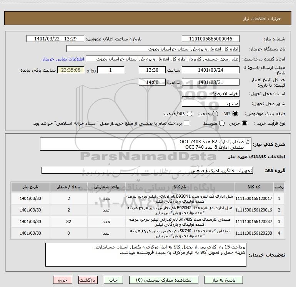Click the description box scroll arrows
The width and height of the screenshot is (296, 287).
point(248,142)
